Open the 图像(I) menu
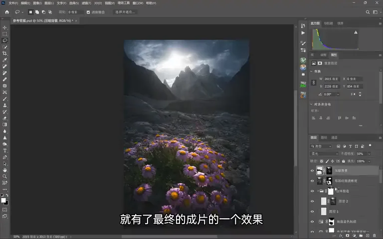 coord(37,3)
